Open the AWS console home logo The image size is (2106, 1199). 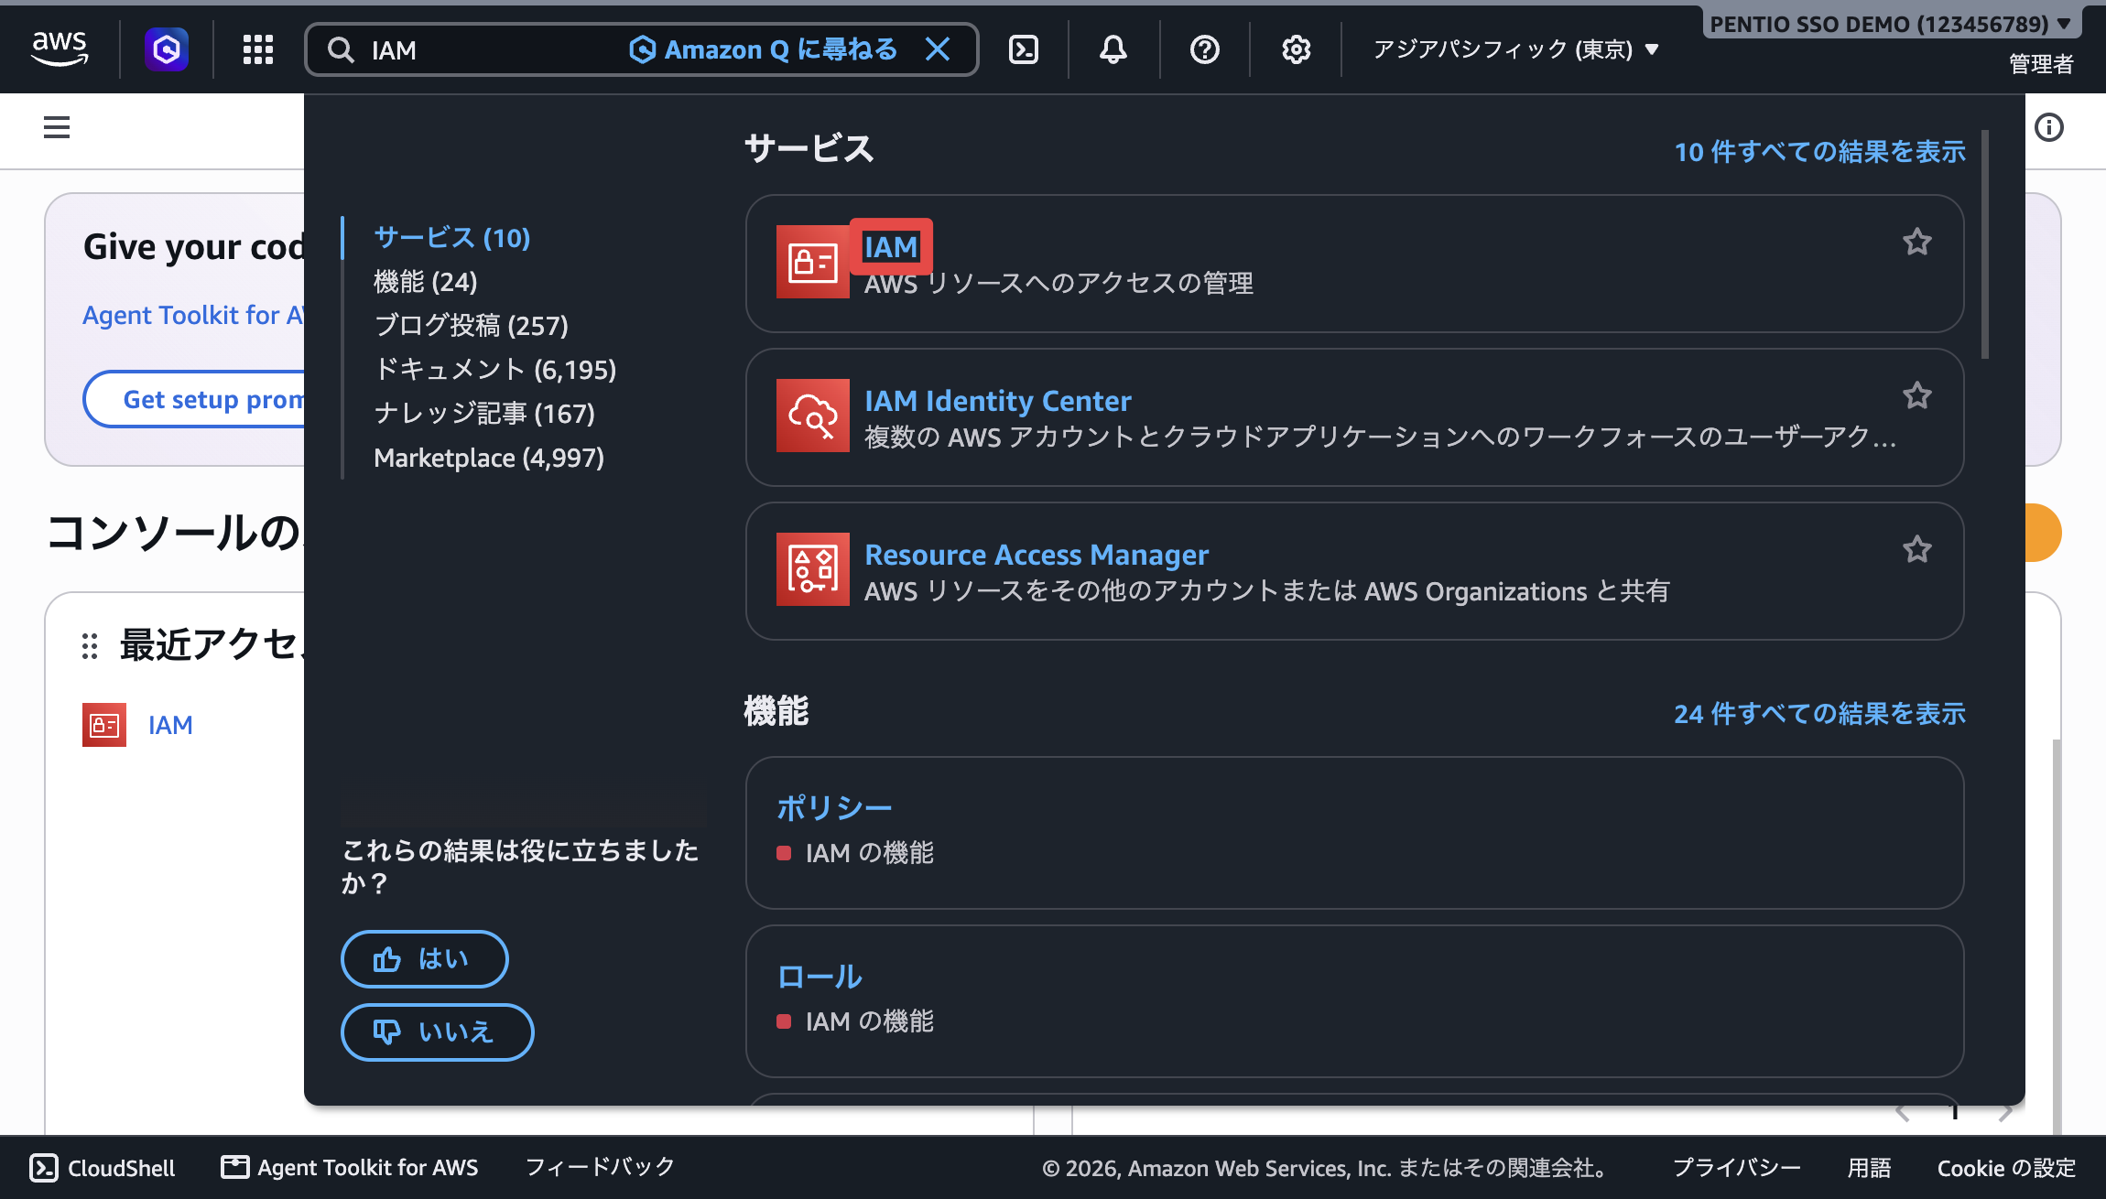point(60,49)
